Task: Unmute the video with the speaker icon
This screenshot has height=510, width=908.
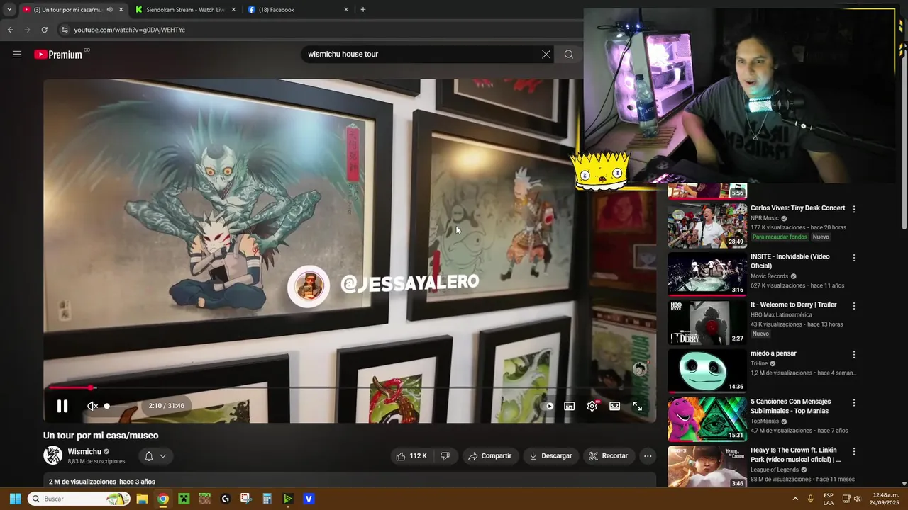Action: point(93,407)
